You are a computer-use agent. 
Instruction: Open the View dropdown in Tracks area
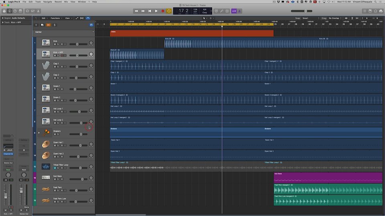coord(68,18)
